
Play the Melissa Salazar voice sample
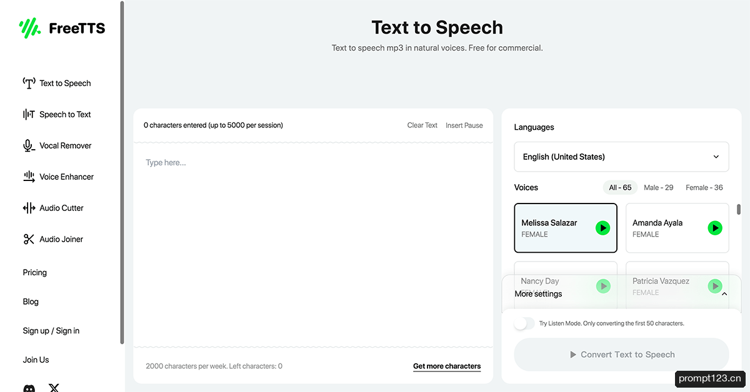602,228
